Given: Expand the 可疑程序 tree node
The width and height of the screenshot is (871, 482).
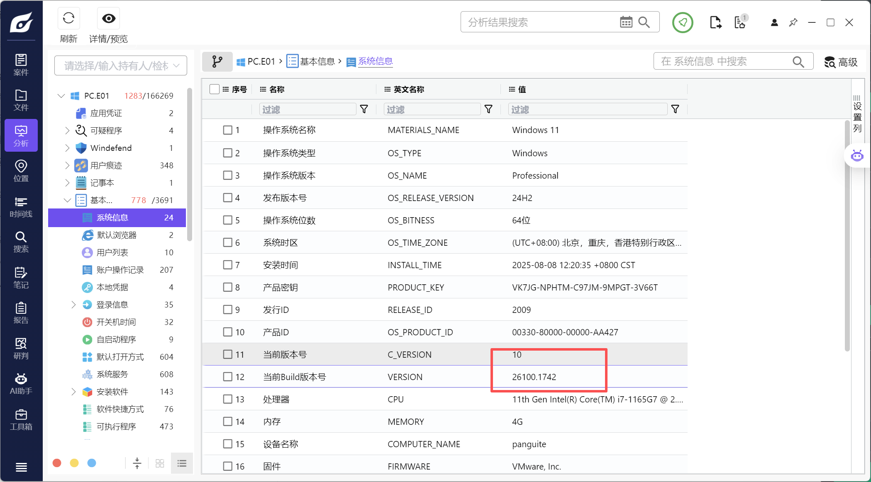Looking at the screenshot, I should [x=67, y=131].
